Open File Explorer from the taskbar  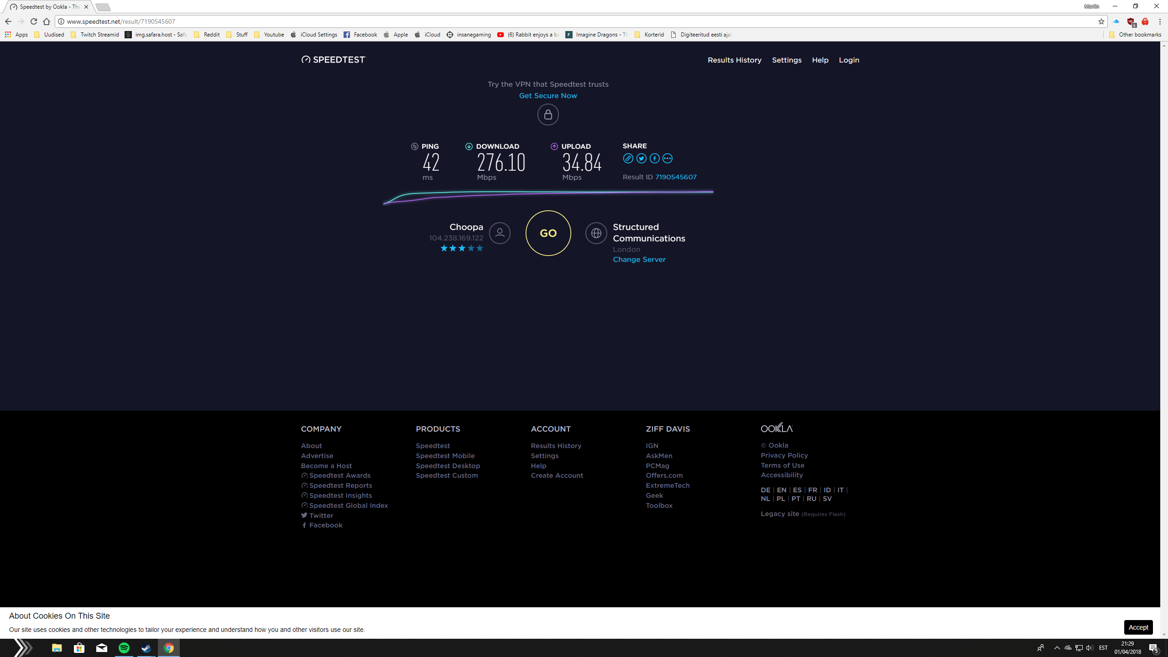pos(57,648)
